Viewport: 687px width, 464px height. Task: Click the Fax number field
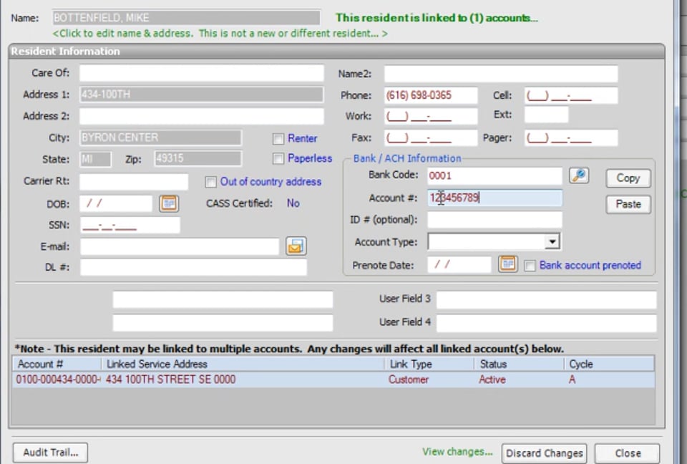pos(431,137)
